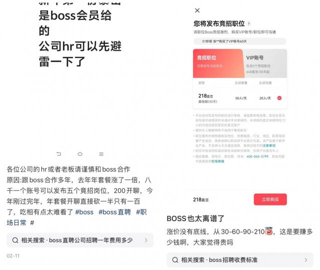Screen dimensions: 320x270
Task: Open the chevron on boss直聘公司招聘一年费用多少 search
Action: click(146, 240)
